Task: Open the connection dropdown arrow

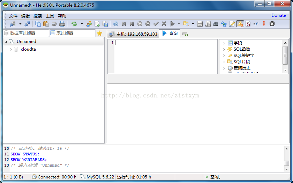Action: point(20,24)
